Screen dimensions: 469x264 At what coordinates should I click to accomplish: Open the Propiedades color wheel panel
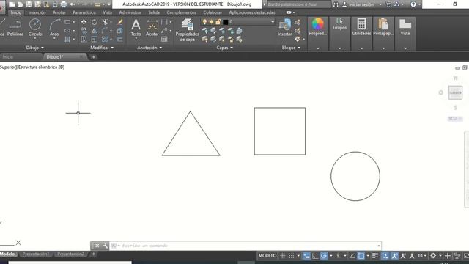tap(317, 27)
